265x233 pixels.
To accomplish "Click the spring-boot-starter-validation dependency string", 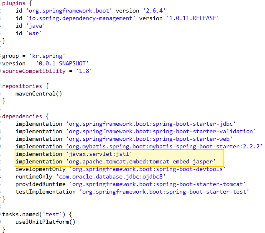I will coord(161,132).
